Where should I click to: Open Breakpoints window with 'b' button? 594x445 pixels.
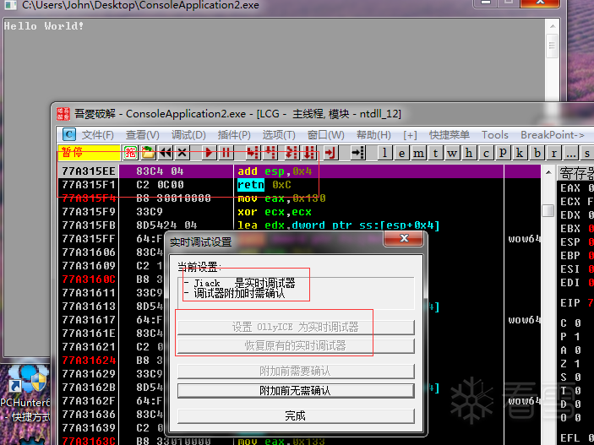(537, 153)
